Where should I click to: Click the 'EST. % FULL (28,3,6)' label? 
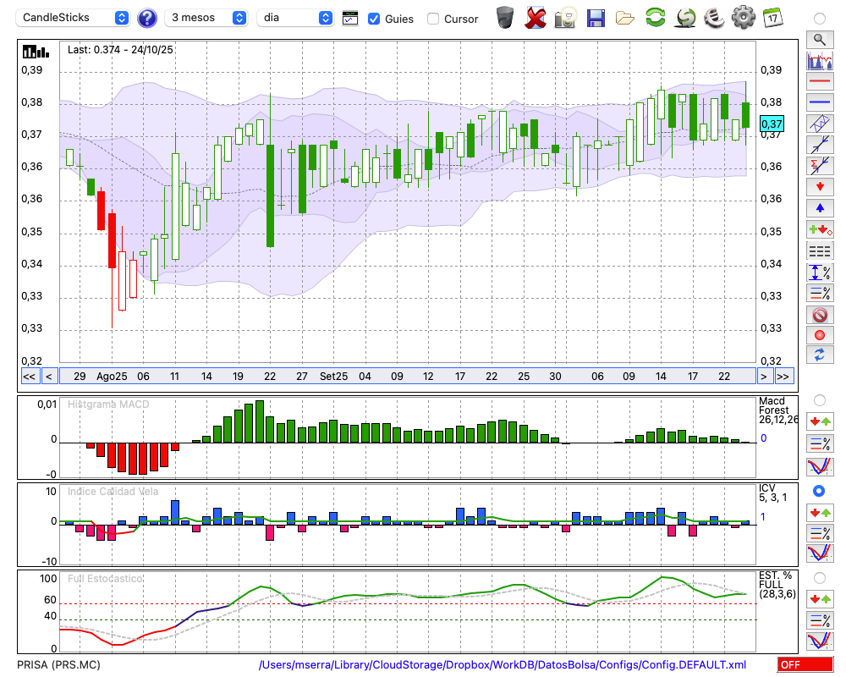[777, 585]
